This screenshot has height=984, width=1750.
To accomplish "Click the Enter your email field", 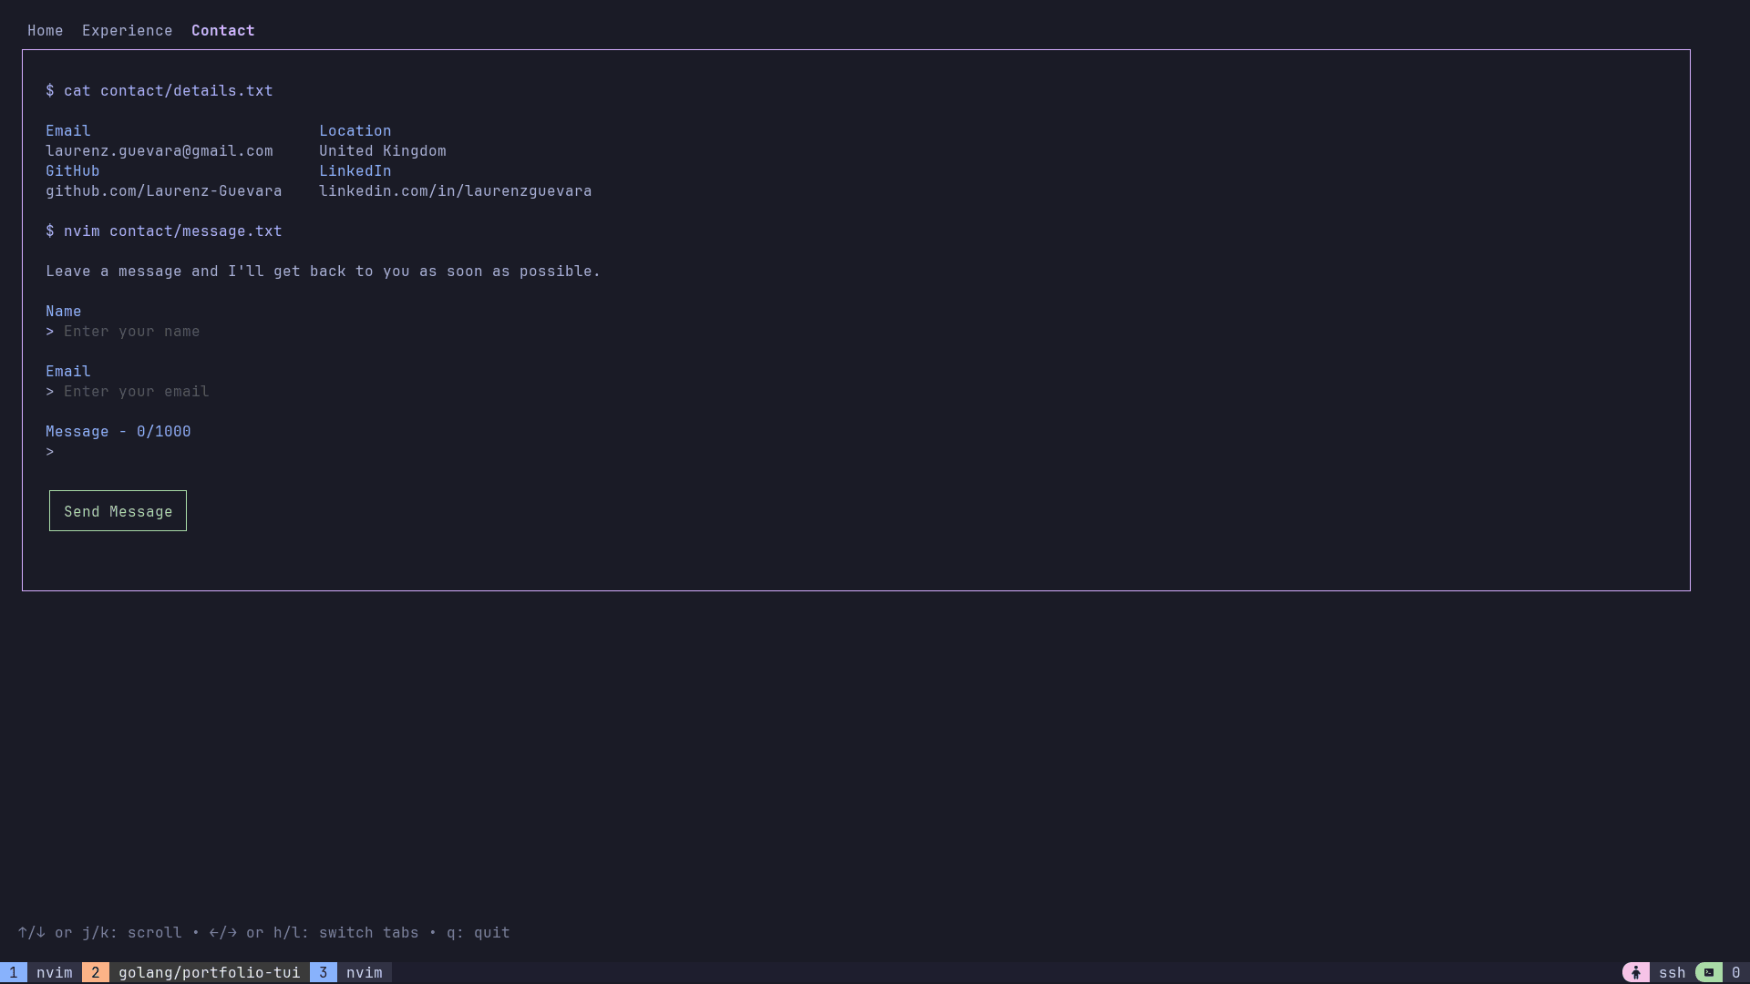I will tap(136, 391).
